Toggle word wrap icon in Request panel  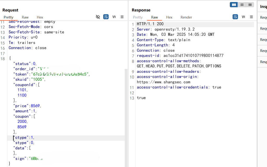(x=106, y=17)
